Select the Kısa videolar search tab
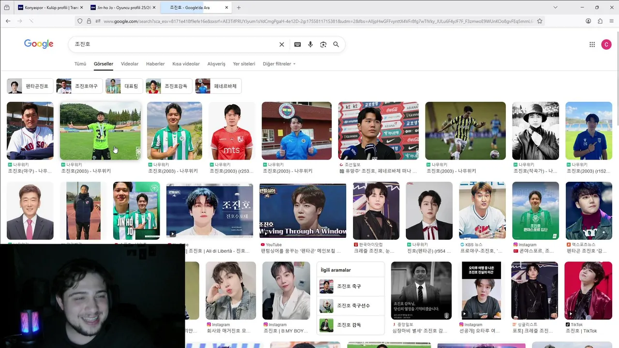 (186, 64)
